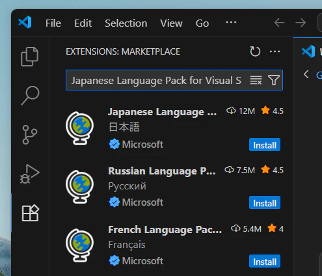Open the Explorer view in activity bar
Screen dimensions: 322x276
(x=30, y=57)
